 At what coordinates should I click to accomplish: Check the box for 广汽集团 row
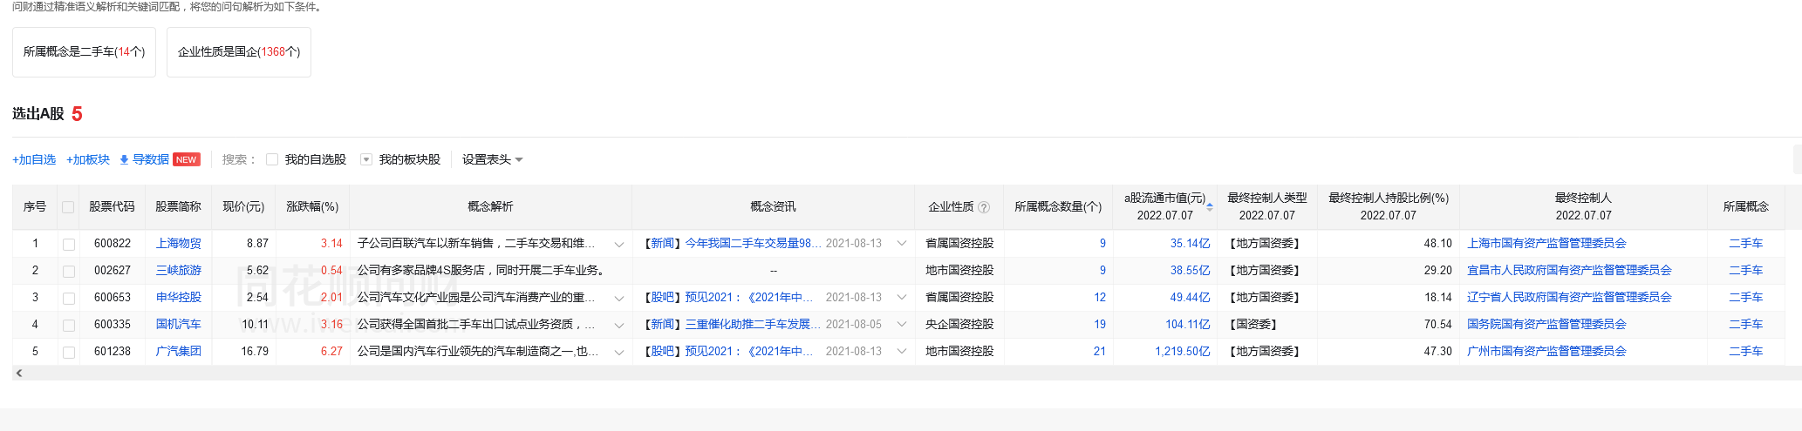click(x=69, y=353)
